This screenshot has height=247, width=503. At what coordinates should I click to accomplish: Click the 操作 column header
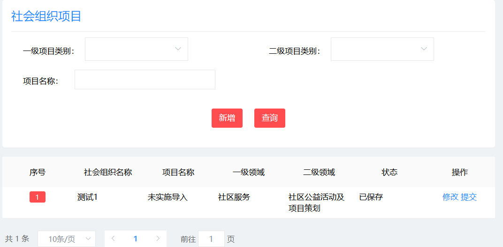coord(460,173)
